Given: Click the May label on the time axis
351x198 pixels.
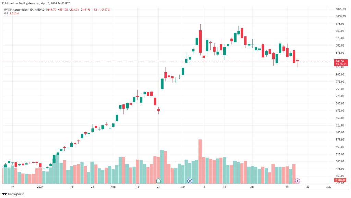Looking at the screenshot, I should point(329,187).
